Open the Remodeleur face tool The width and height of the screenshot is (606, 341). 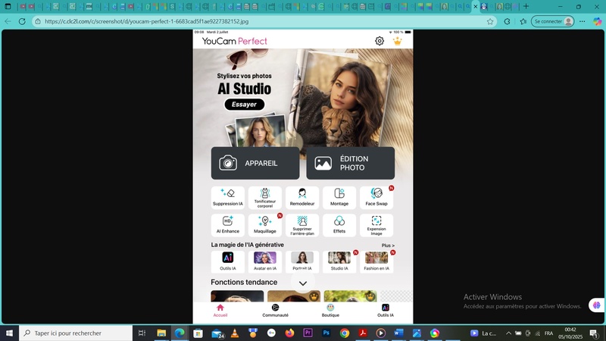coord(302,197)
